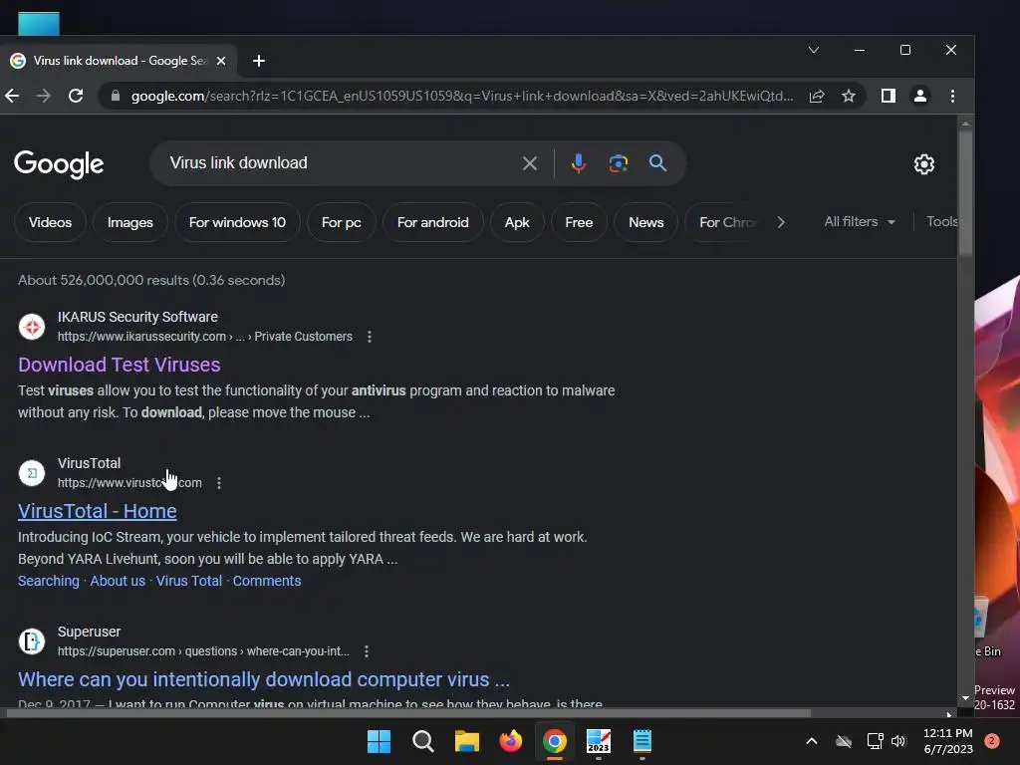The width and height of the screenshot is (1020, 765).
Task: Click the results count text
Action: tap(151, 280)
